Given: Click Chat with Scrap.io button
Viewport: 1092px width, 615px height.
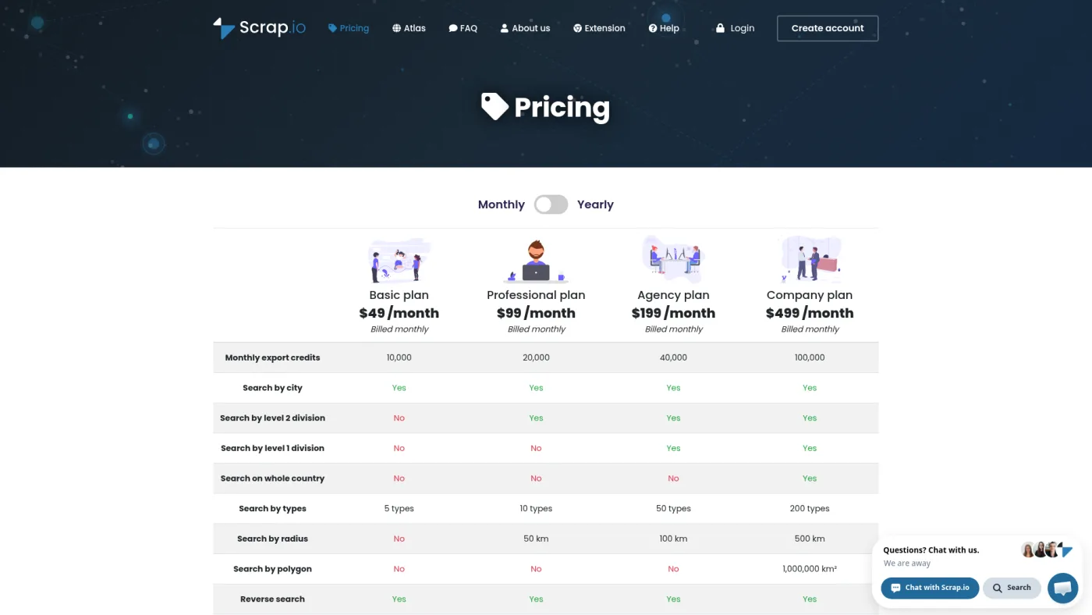Looking at the screenshot, I should click(x=930, y=588).
